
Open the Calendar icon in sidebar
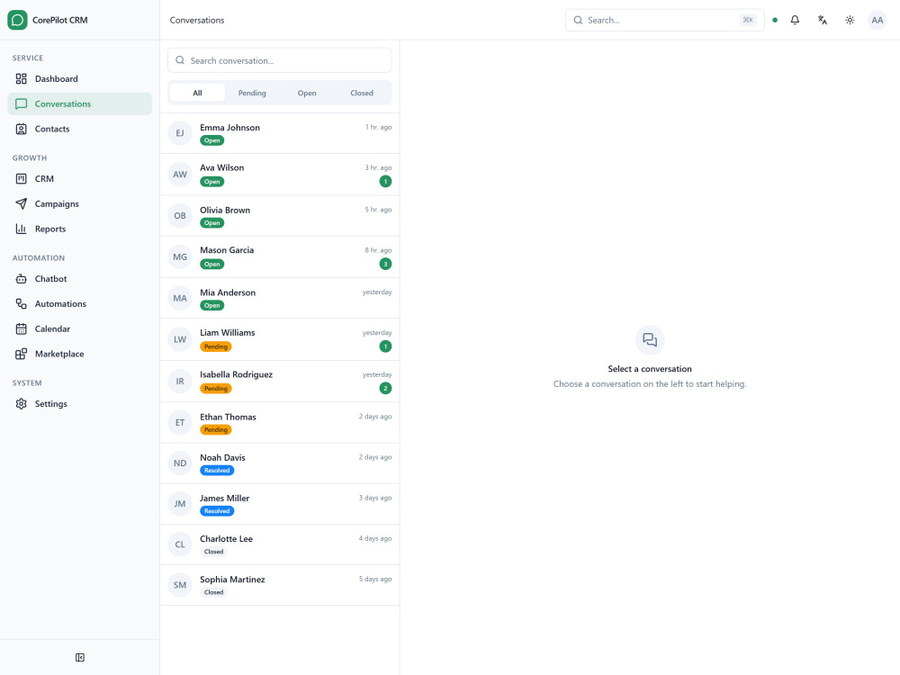pyautogui.click(x=22, y=328)
